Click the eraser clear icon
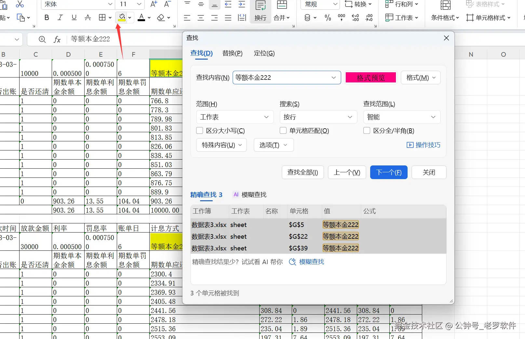This screenshot has width=525, height=339. (161, 18)
